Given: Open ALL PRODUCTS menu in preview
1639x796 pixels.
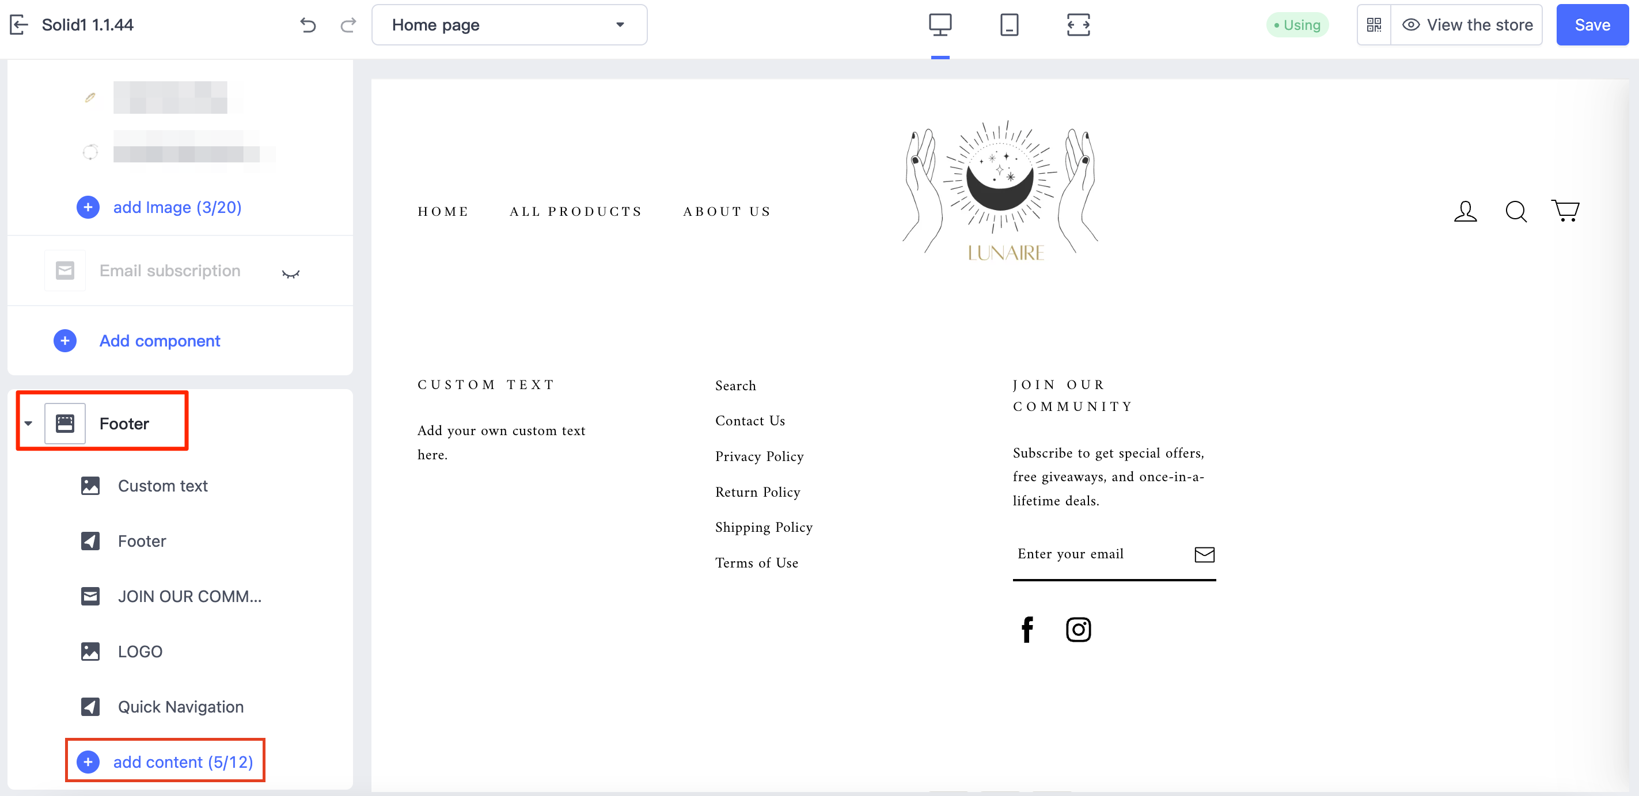Looking at the screenshot, I should tap(576, 211).
